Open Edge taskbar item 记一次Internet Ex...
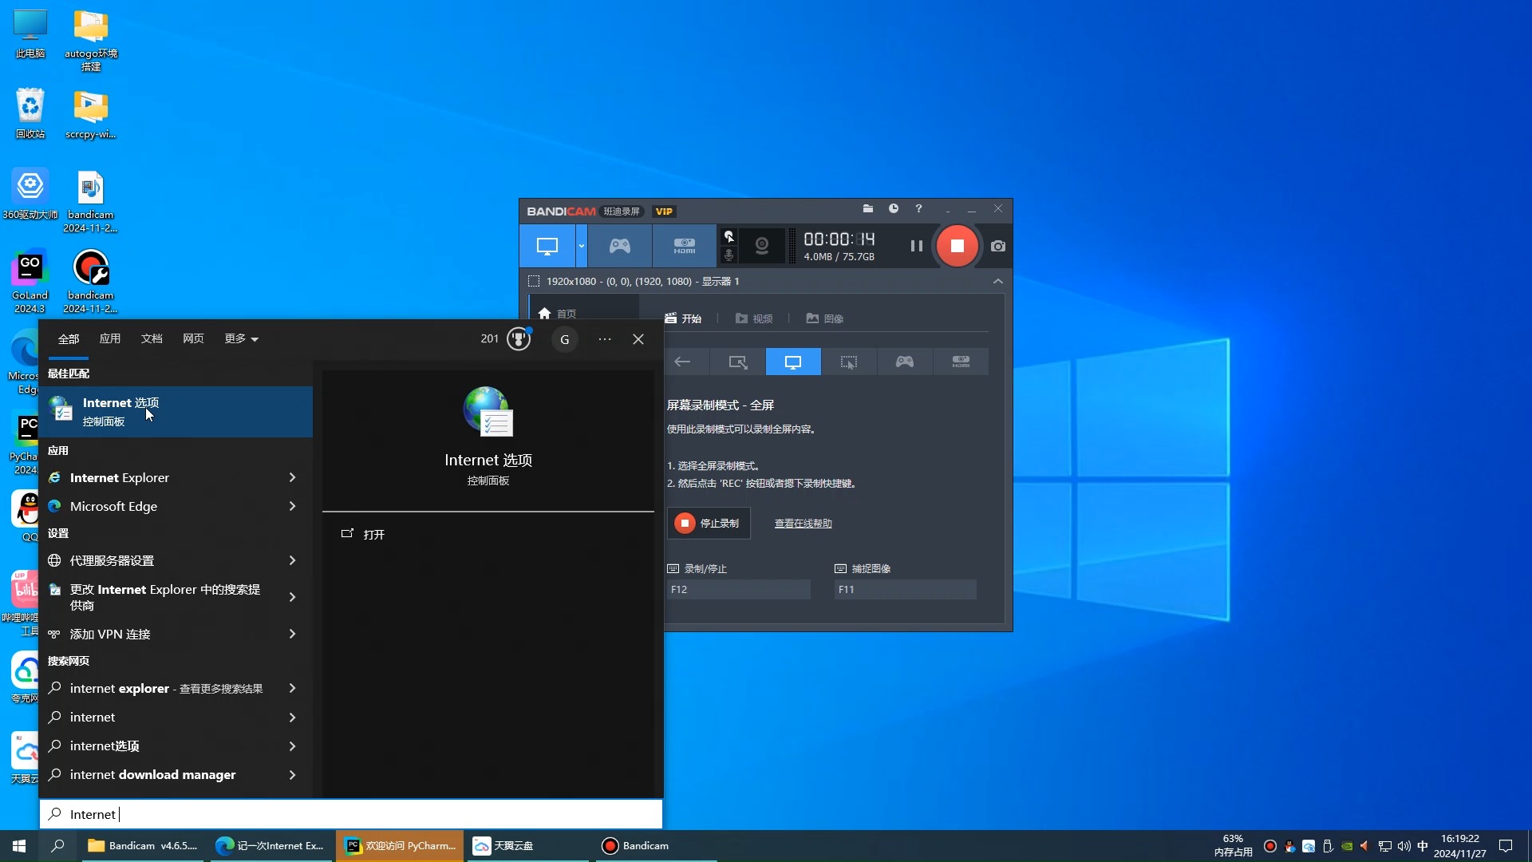This screenshot has width=1532, height=862. click(271, 846)
